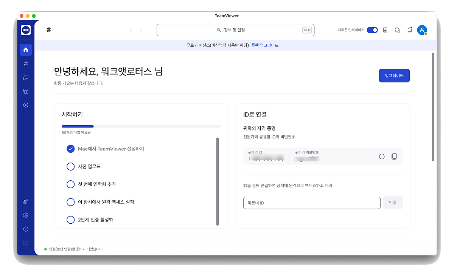Screen dimensions: 454x278
Task: Open the devices icon in sidebar
Action: [x=26, y=77]
